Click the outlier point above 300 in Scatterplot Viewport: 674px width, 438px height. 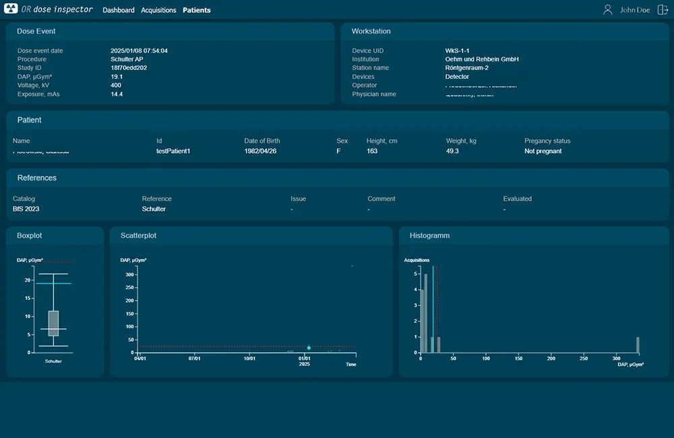pyautogui.click(x=352, y=266)
